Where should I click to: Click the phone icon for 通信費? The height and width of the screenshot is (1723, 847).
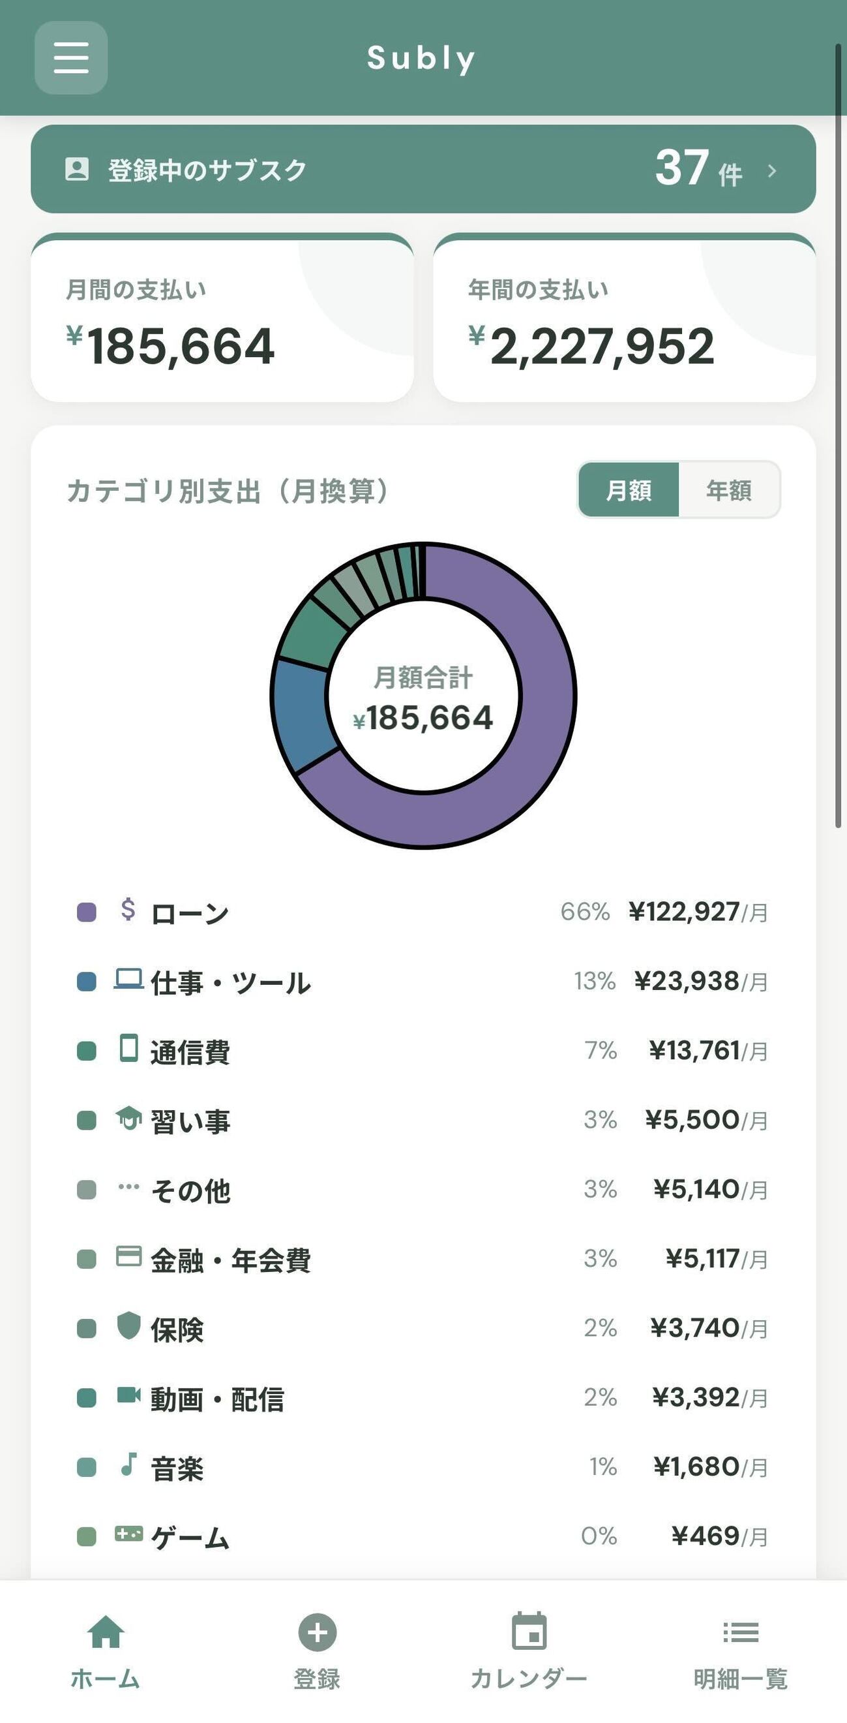coord(128,1048)
